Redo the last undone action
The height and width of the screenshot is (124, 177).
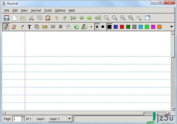65,18
